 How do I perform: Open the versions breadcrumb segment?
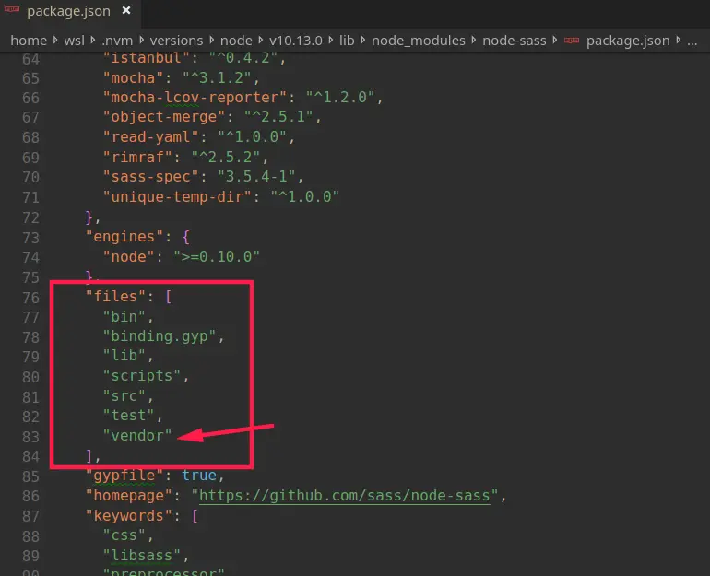click(177, 41)
